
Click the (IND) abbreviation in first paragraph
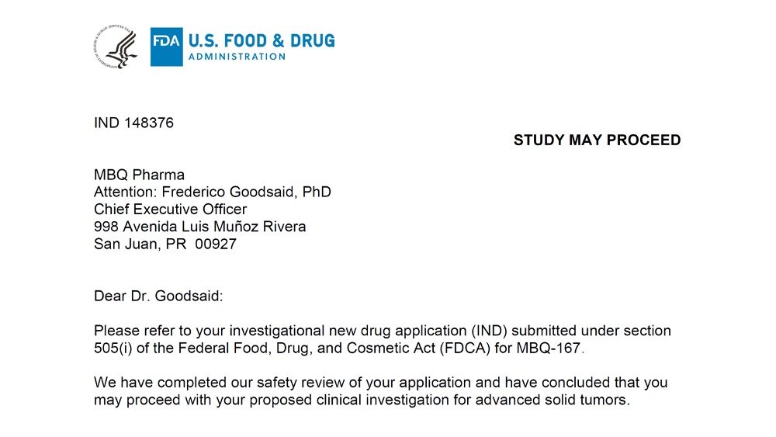pyautogui.click(x=489, y=331)
